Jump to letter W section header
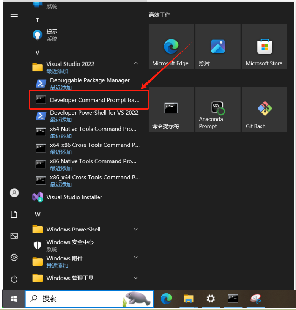Screen dimensions: 296x310 tap(38, 214)
